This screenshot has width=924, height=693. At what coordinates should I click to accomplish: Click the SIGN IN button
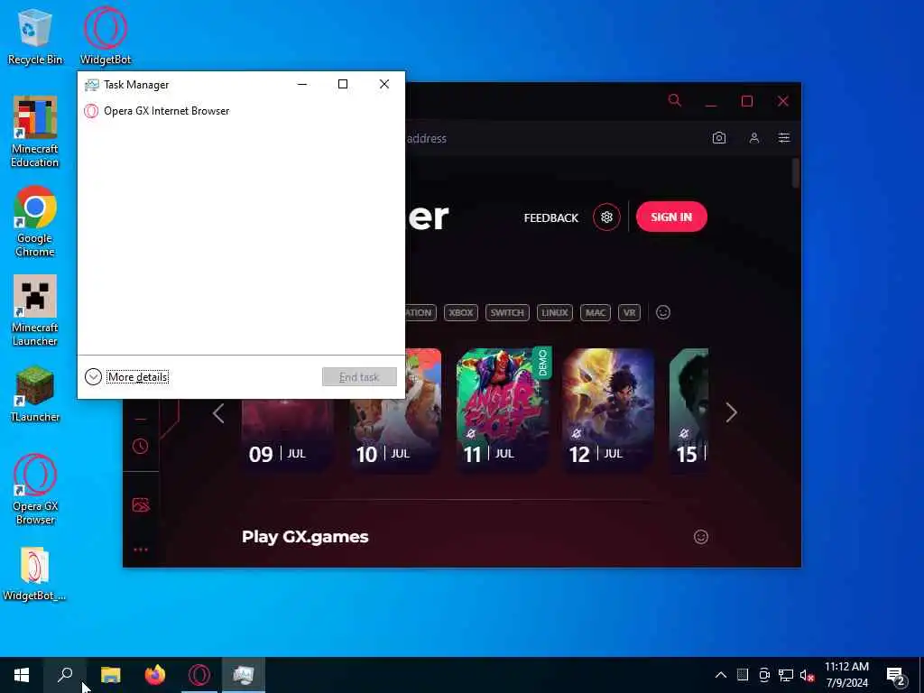coord(671,217)
